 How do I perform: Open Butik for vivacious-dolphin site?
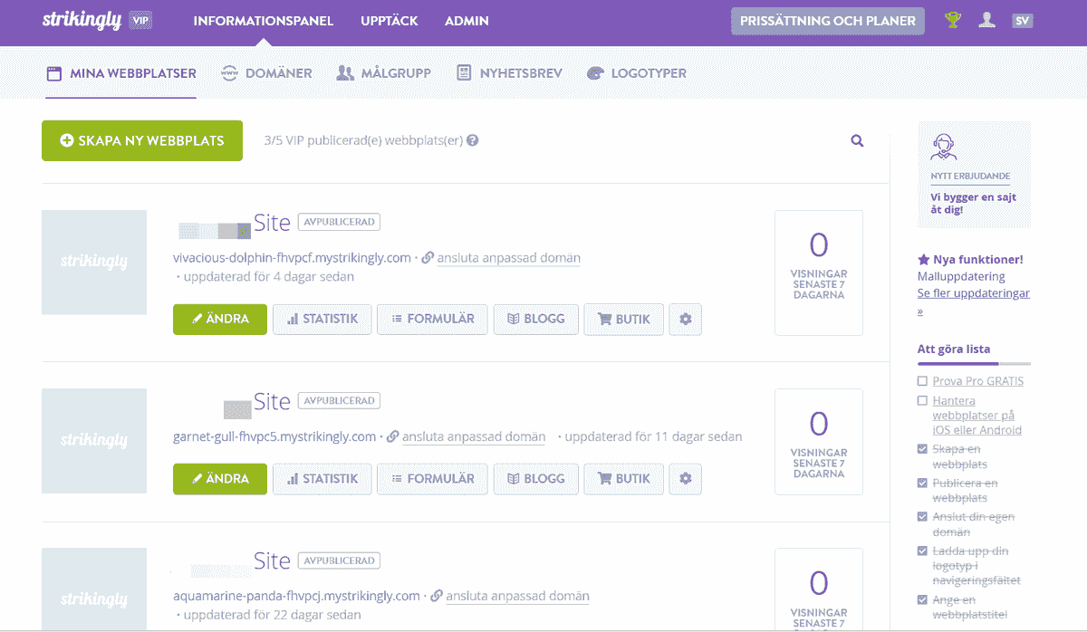(x=623, y=319)
